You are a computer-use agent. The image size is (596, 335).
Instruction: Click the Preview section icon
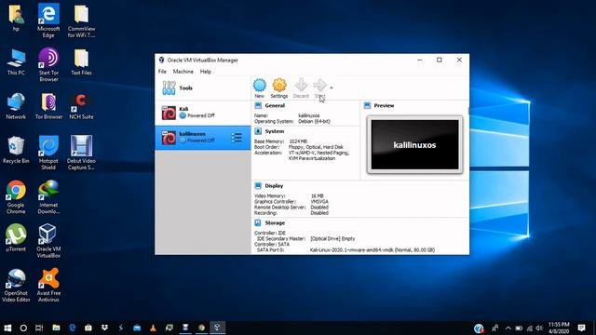pos(367,105)
